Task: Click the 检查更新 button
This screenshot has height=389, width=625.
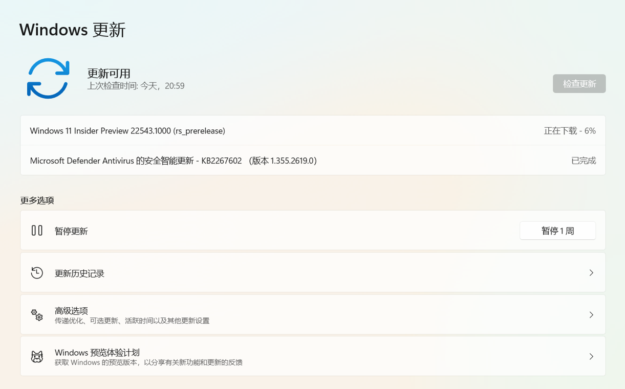Action: coord(579,84)
